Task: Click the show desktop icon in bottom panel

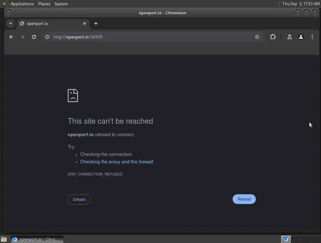Action: [4, 239]
